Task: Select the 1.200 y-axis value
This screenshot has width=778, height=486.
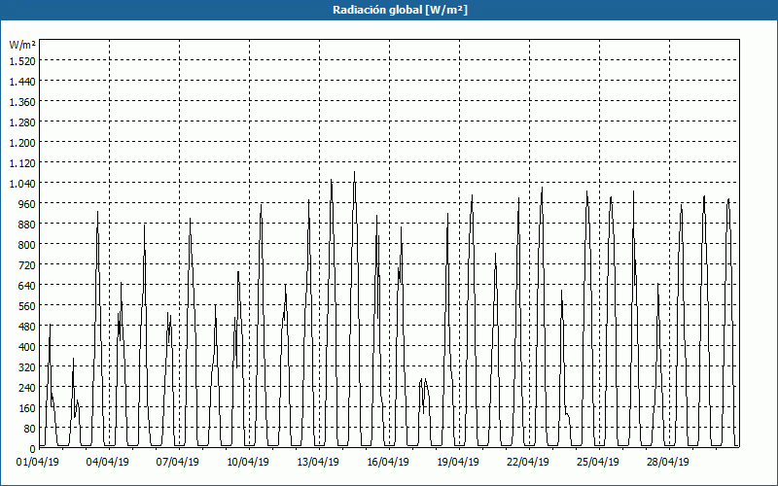Action: 22,143
